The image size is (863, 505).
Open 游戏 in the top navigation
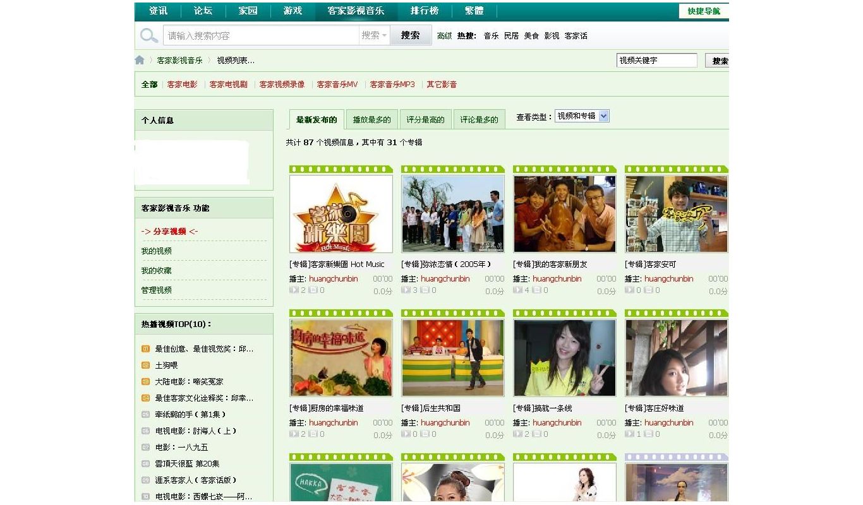coord(293,11)
